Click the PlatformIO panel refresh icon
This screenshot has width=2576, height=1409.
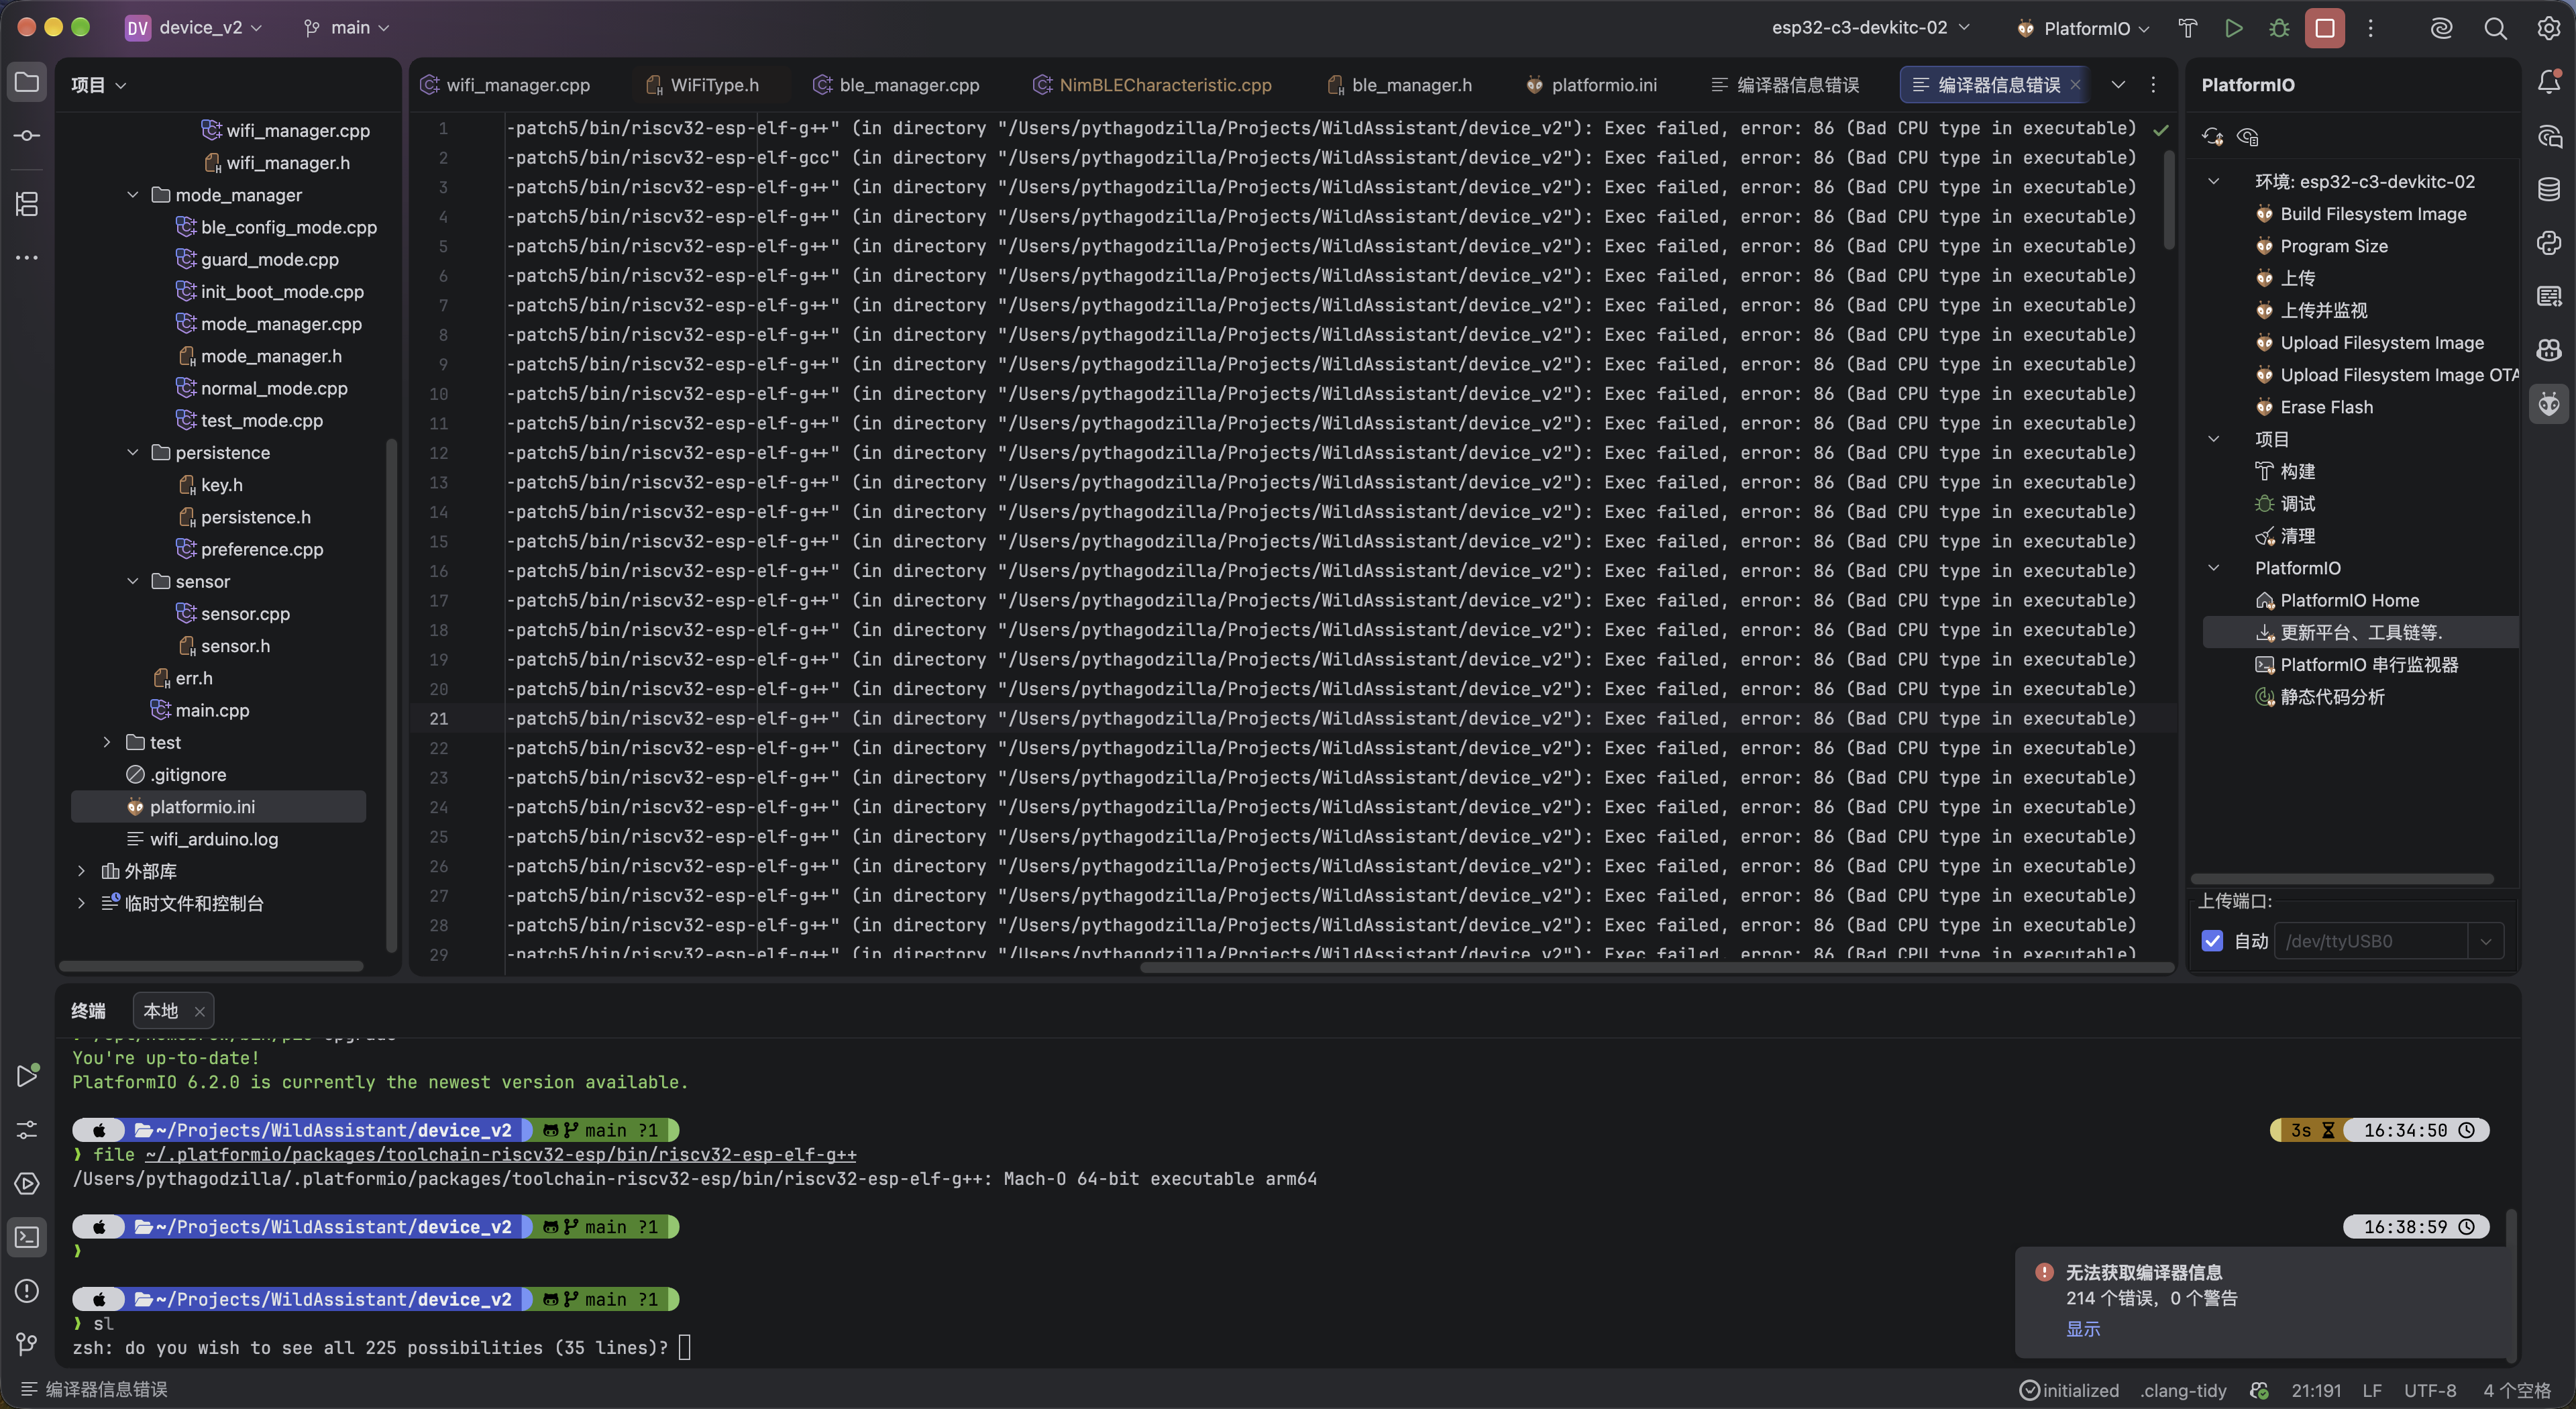[2212, 137]
